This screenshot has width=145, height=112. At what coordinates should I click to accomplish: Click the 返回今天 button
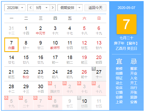click(95, 8)
